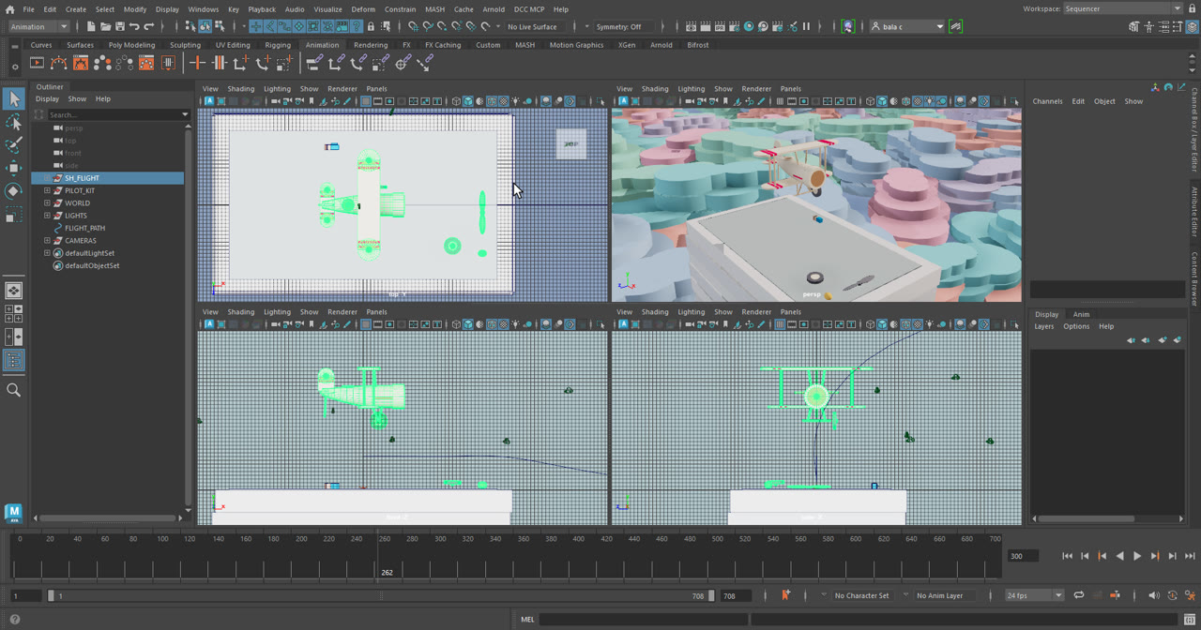This screenshot has height=630, width=1201.
Task: Open the Deform menu
Action: [363, 9]
